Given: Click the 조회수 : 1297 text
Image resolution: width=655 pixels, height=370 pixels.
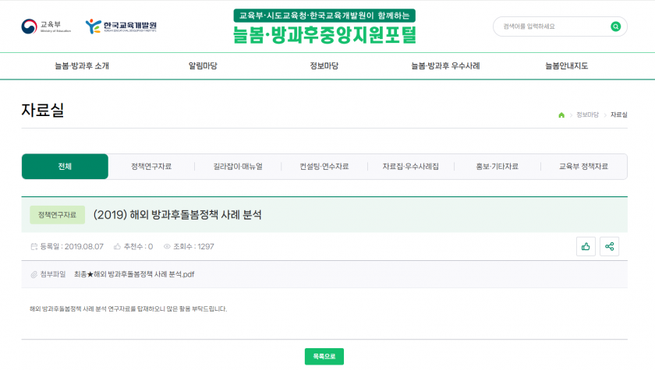Looking at the screenshot, I should [x=193, y=246].
